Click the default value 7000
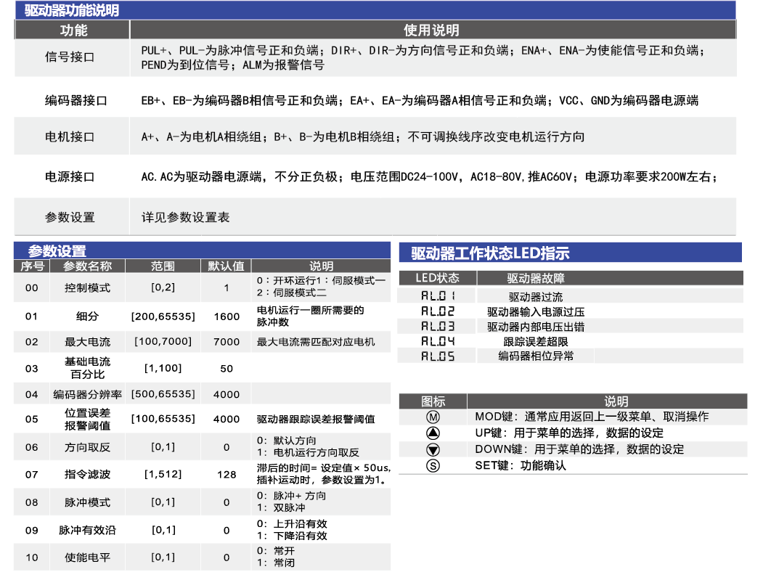 coord(227,342)
